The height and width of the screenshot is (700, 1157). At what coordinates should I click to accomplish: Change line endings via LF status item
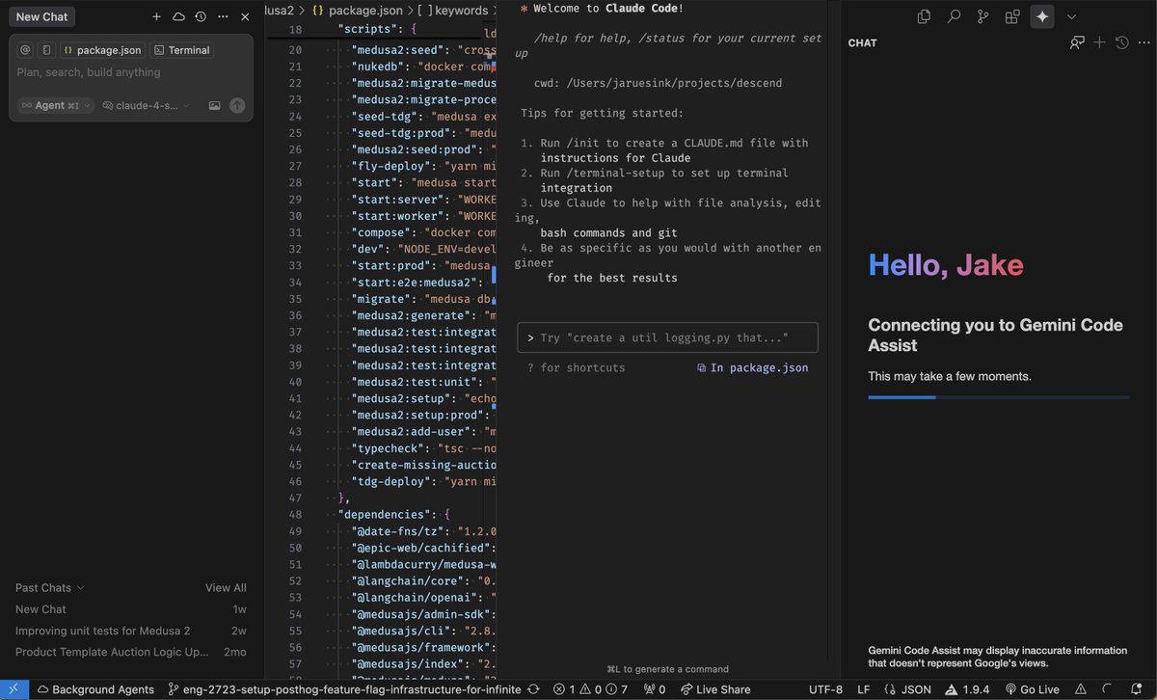pyautogui.click(x=864, y=689)
